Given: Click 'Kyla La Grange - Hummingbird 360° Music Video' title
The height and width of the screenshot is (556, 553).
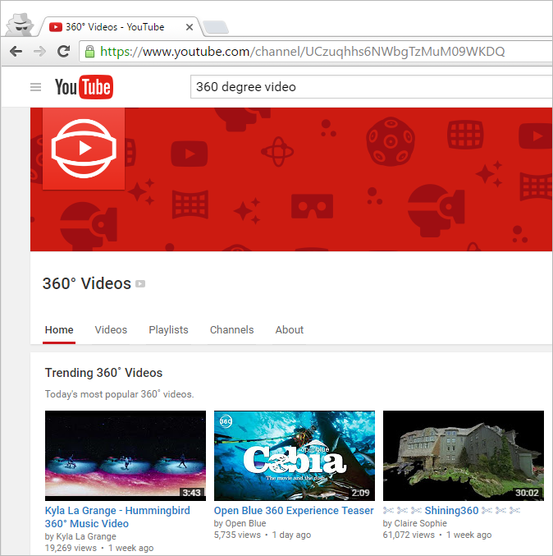Looking at the screenshot, I should point(117,517).
